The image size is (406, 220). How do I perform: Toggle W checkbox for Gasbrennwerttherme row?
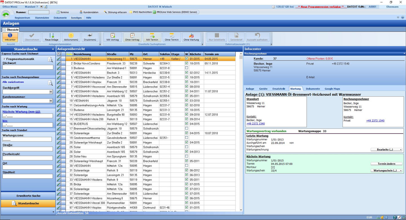pyautogui.click(x=186, y=138)
